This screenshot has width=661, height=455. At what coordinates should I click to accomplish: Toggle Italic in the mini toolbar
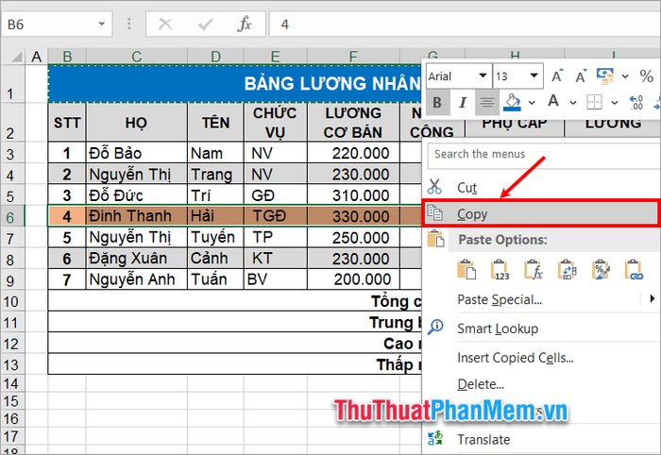[x=462, y=103]
